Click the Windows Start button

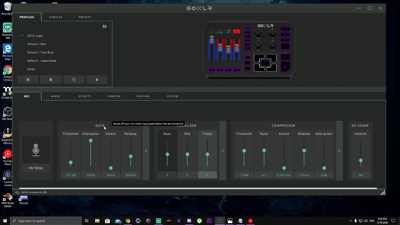pyautogui.click(x=5, y=221)
